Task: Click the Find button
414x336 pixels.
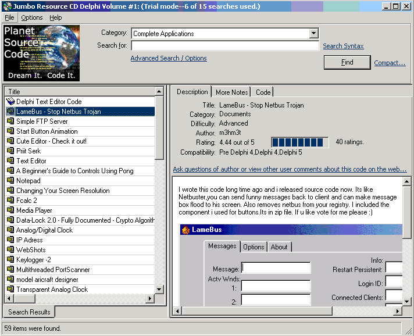Action: 347,62
